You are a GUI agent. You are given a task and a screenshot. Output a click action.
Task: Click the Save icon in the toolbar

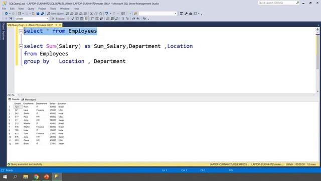38,14
